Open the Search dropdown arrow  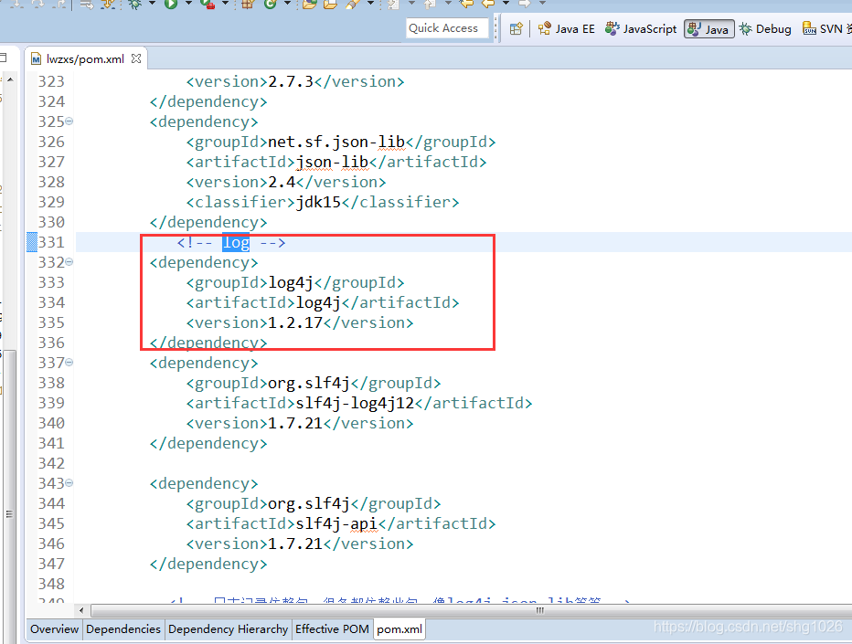tap(370, 4)
